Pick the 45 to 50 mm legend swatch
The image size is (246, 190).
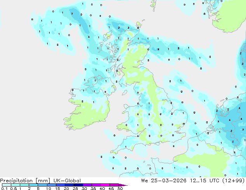coord(114,185)
